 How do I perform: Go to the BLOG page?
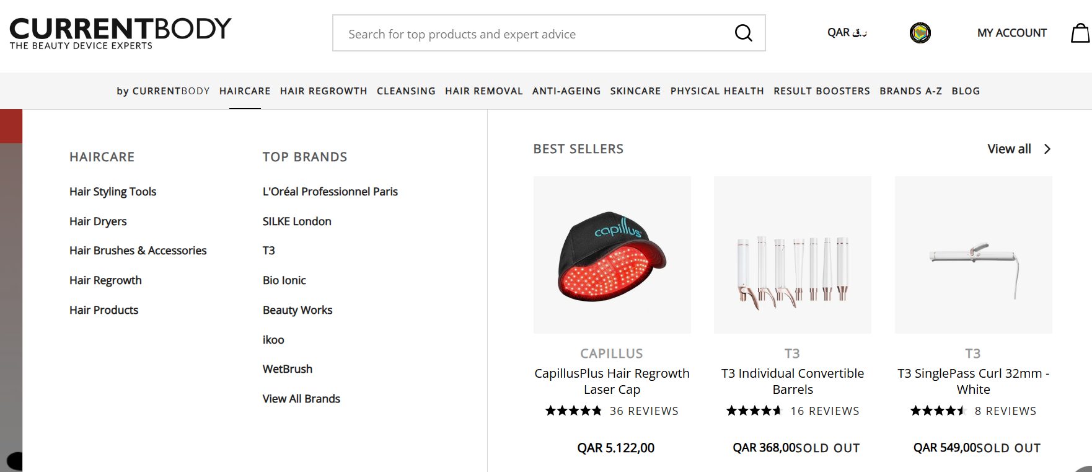[966, 91]
